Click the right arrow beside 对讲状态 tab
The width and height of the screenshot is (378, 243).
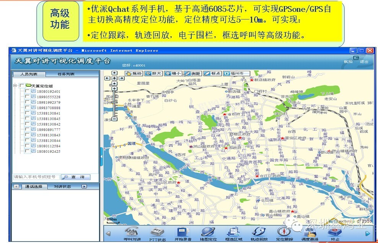(x=84, y=186)
